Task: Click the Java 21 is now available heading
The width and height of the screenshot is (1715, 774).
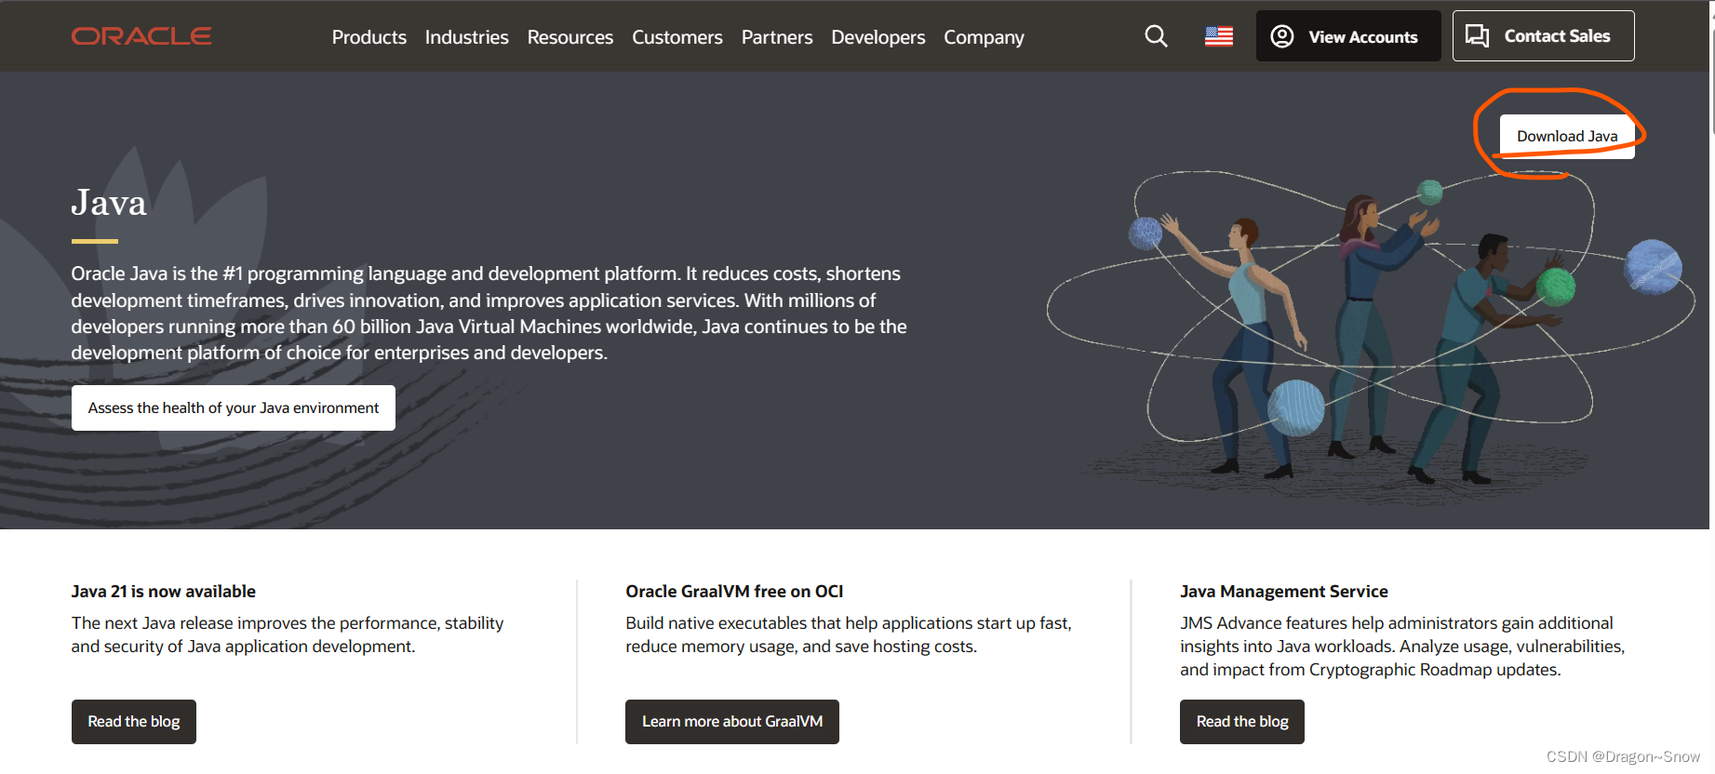Action: 164,592
